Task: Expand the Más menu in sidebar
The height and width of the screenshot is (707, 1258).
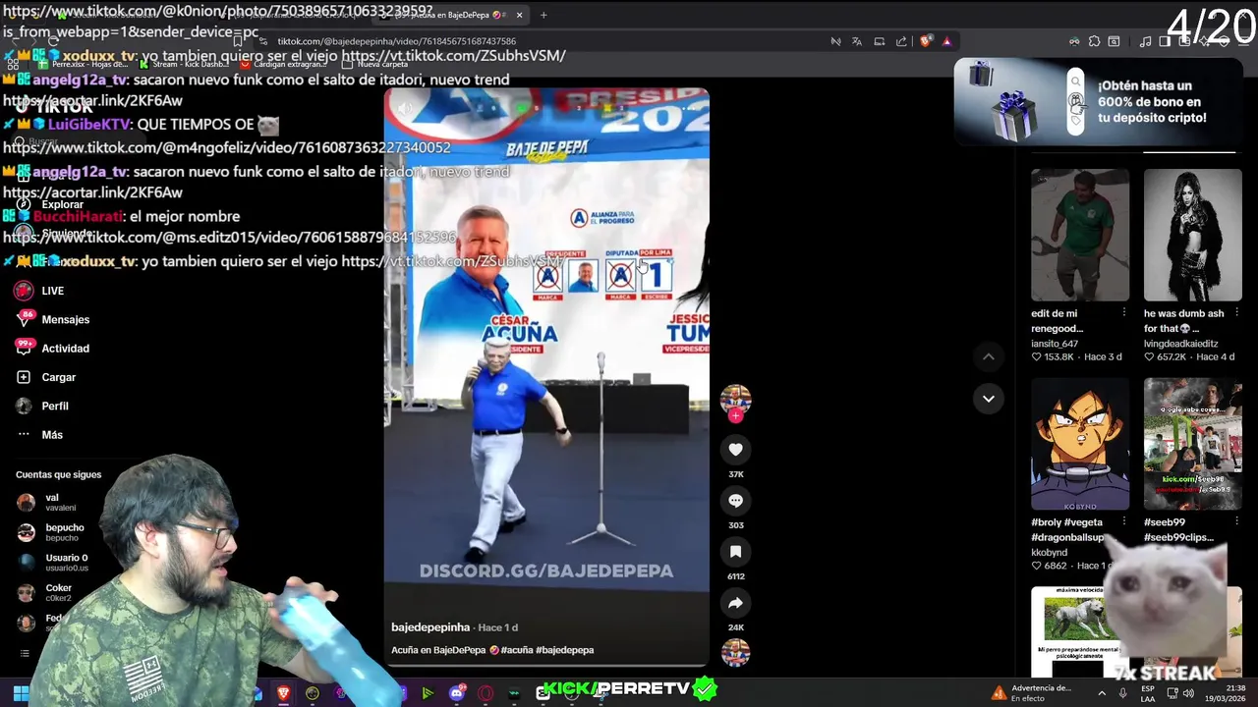Action: 39,434
